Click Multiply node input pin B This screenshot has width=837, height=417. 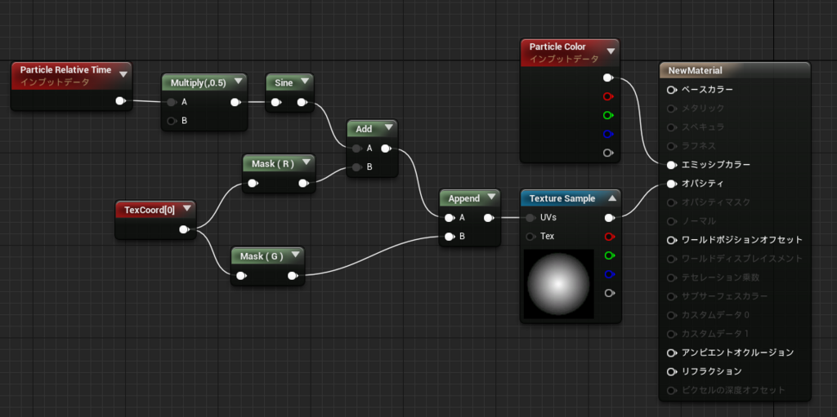[171, 121]
